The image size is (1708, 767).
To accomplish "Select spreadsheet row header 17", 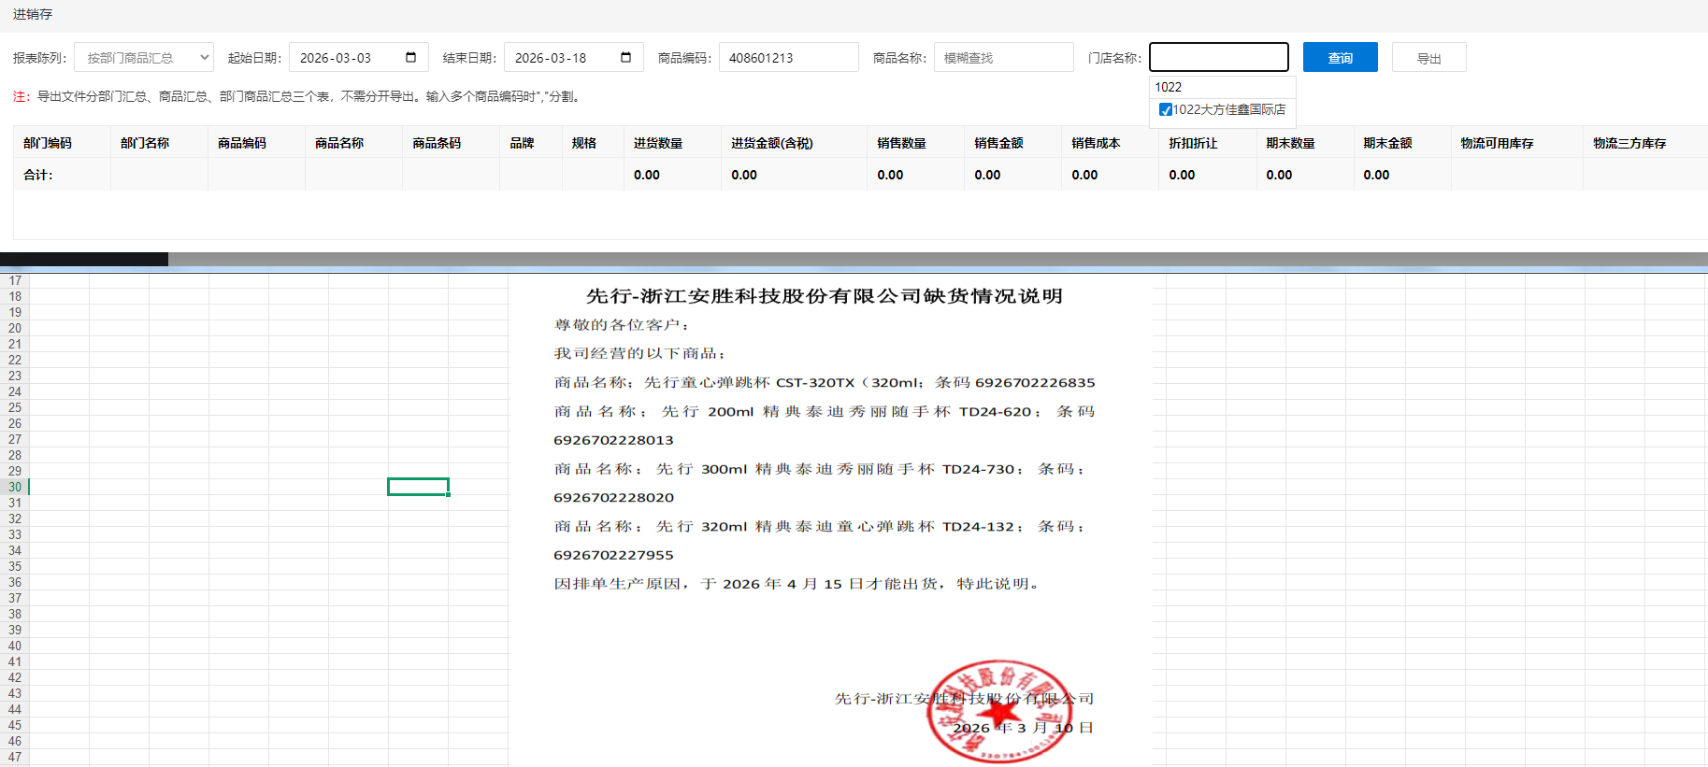I will [x=15, y=280].
